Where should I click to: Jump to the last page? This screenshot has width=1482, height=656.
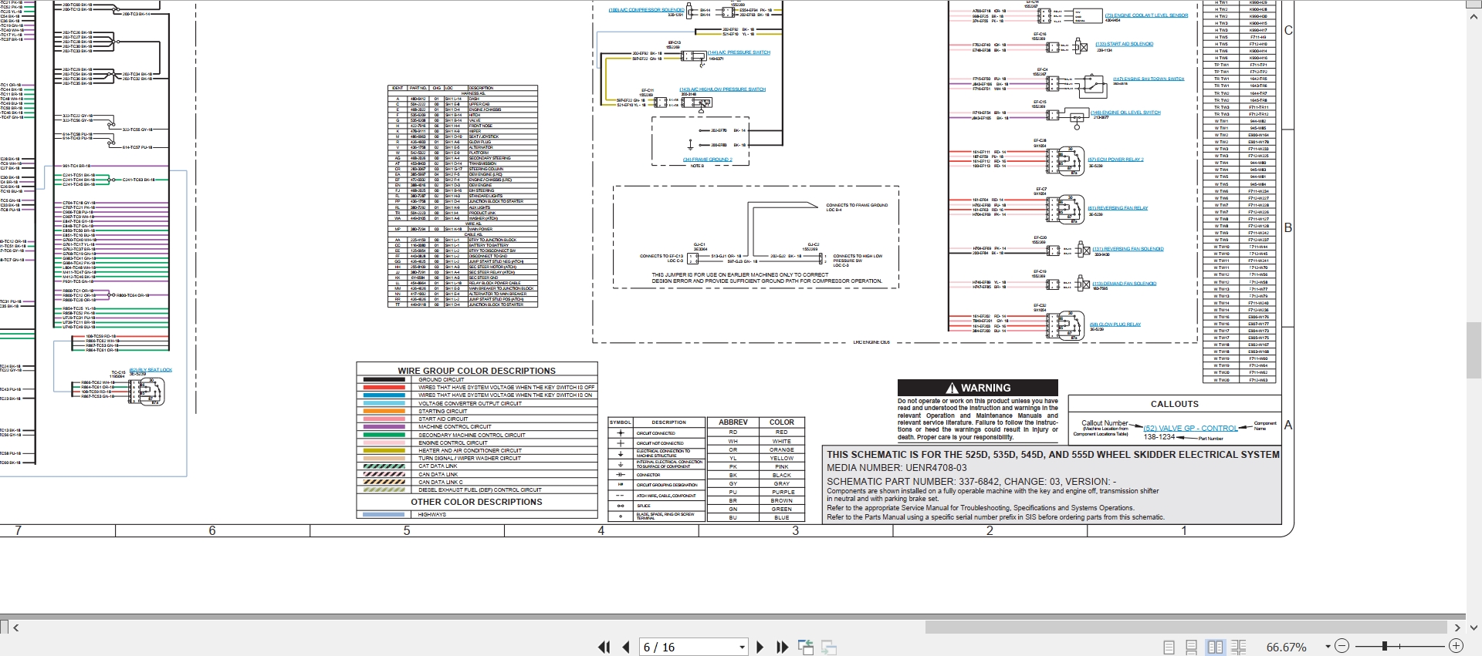coord(782,648)
